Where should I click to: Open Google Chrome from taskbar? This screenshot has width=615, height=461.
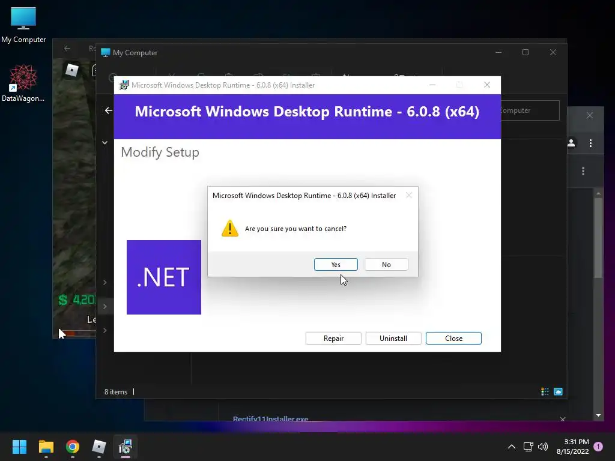coord(73,447)
